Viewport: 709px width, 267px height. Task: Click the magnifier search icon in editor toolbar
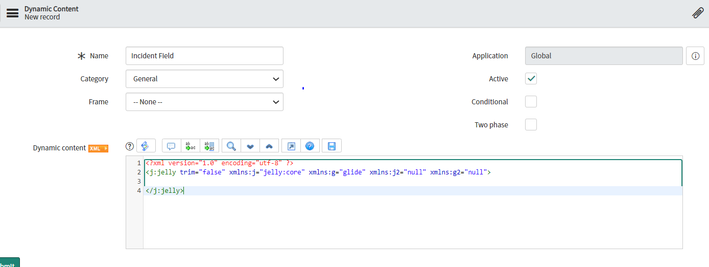(x=231, y=146)
